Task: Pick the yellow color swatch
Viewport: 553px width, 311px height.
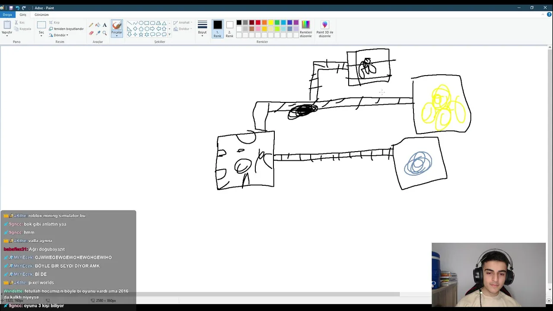Action: click(270, 22)
